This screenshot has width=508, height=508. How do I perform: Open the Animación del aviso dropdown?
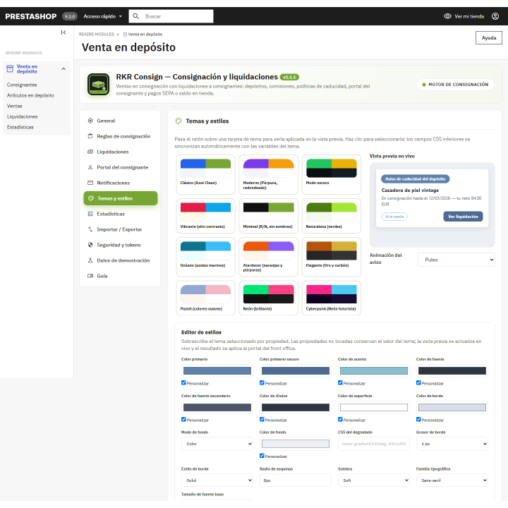click(x=456, y=260)
